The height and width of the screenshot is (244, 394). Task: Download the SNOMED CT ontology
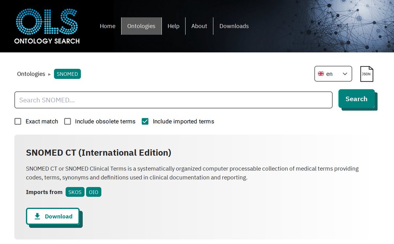tap(53, 216)
